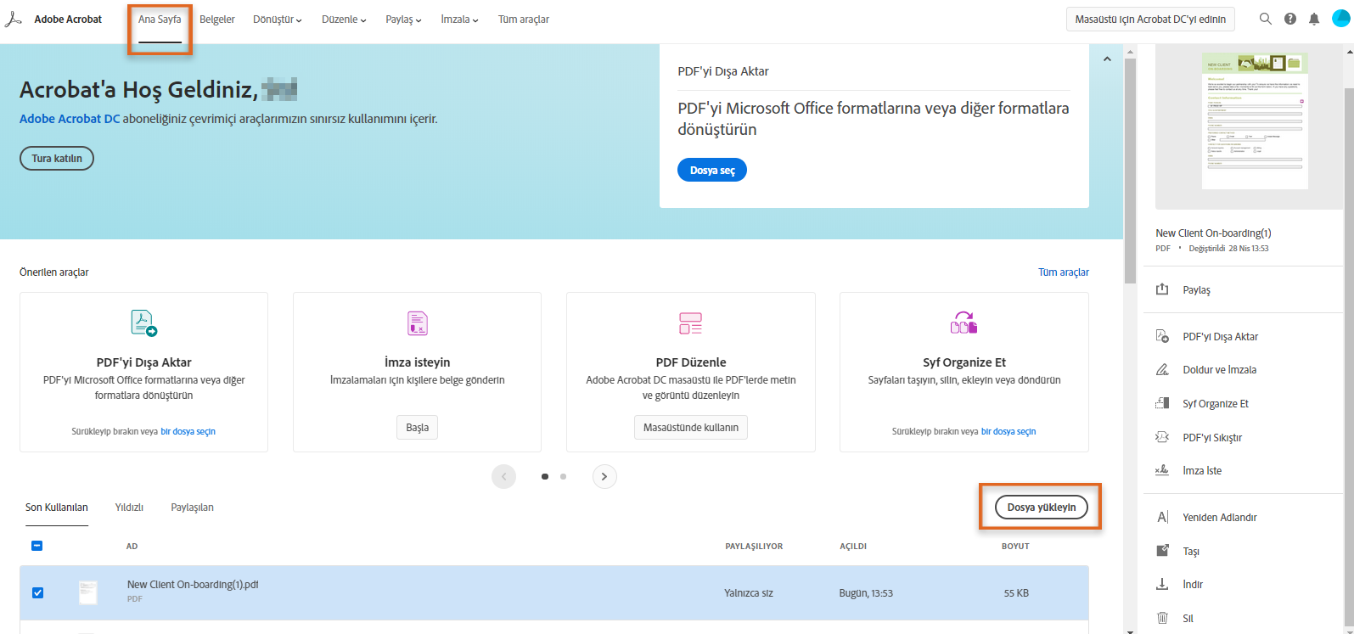Delete the file with Sil
Image resolution: width=1354 pixels, height=634 pixels.
1188,619
